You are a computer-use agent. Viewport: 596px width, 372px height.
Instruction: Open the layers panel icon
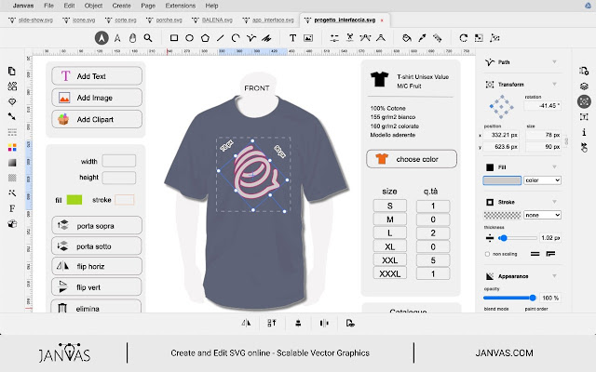584,86
